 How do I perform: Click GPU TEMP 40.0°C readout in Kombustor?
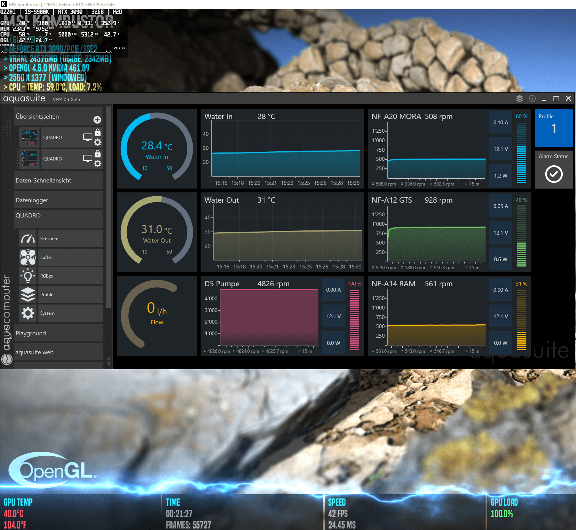14,514
